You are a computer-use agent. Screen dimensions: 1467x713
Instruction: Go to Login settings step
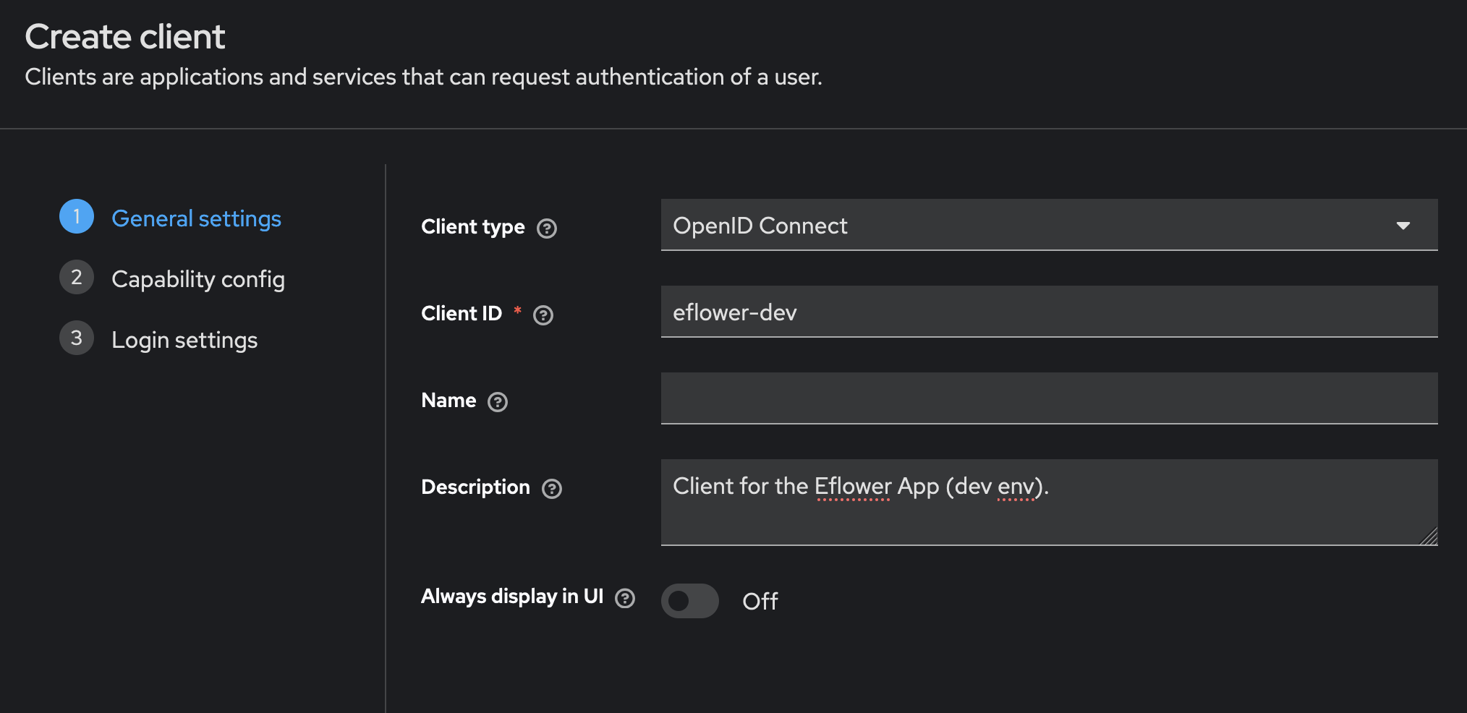(x=184, y=340)
